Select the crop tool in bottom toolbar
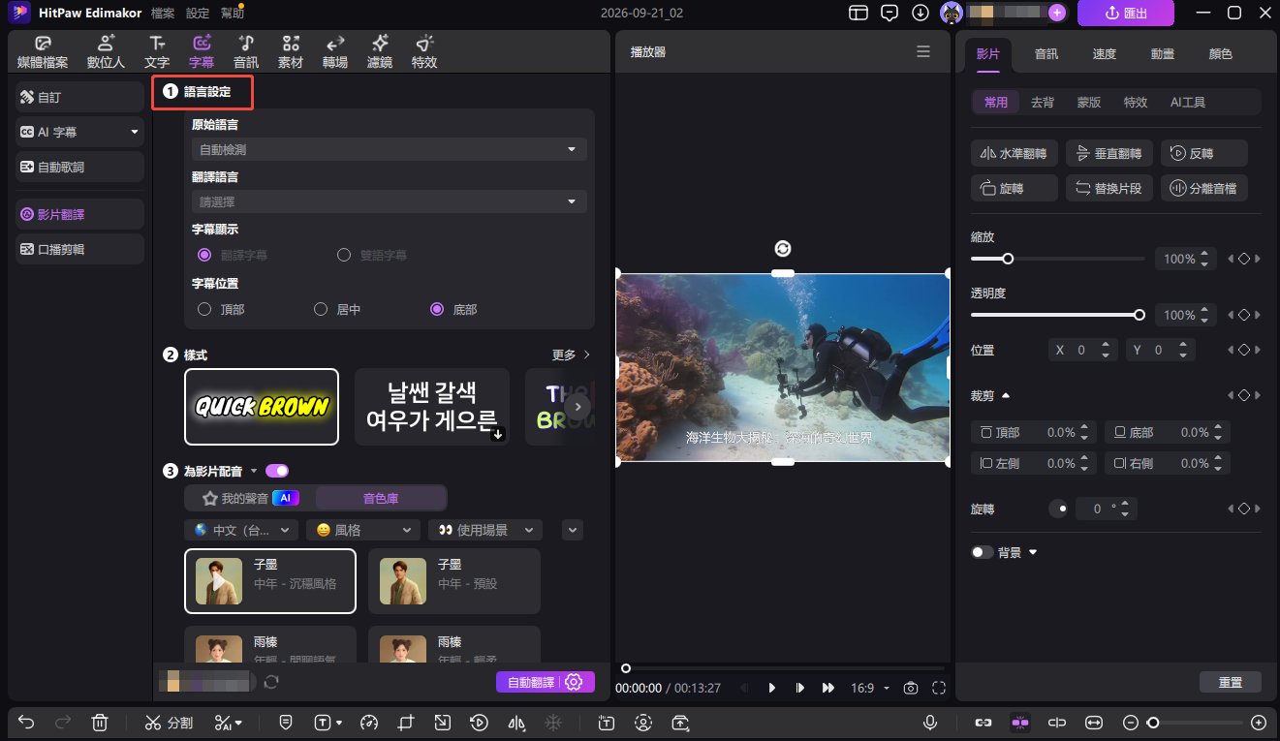This screenshot has width=1280, height=741. [x=405, y=722]
